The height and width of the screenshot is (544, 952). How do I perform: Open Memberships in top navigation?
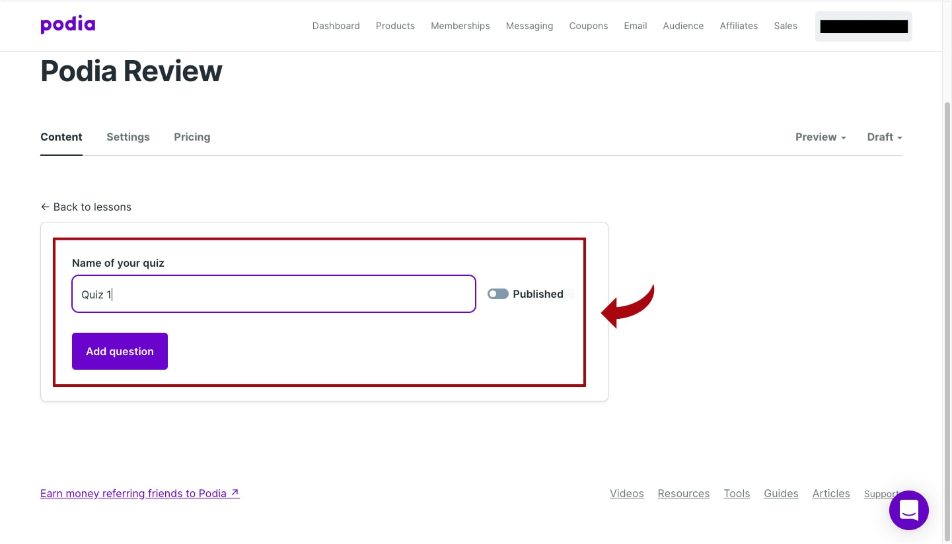pyautogui.click(x=460, y=26)
